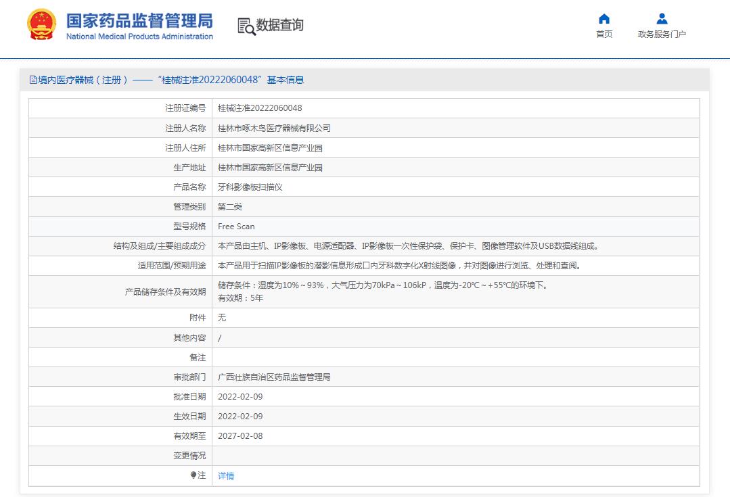730x497 pixels.
Task: Click the 管理类别 label
Action: coord(189,207)
